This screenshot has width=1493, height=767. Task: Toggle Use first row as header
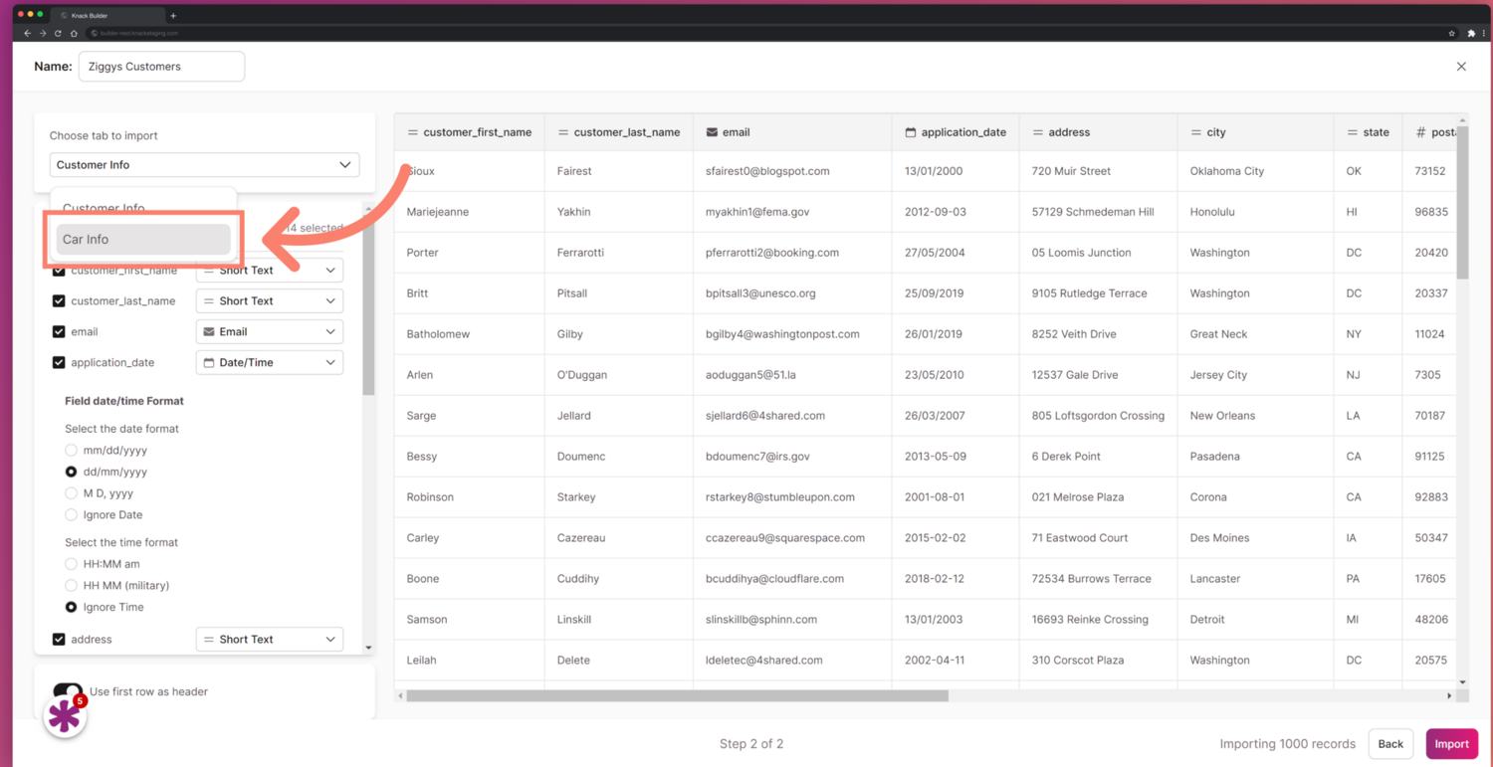[68, 691]
